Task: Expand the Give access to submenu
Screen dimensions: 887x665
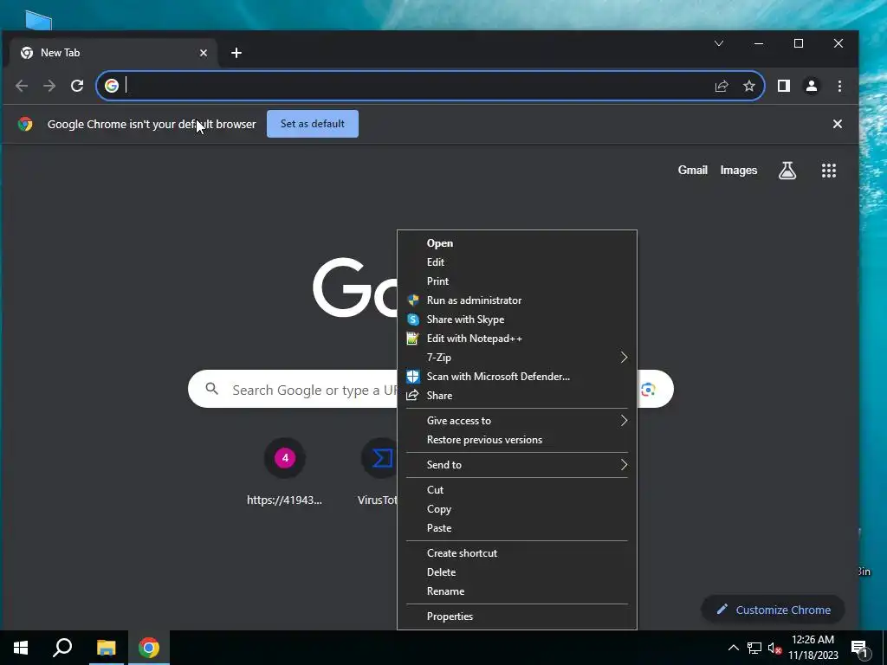Action: (517, 421)
